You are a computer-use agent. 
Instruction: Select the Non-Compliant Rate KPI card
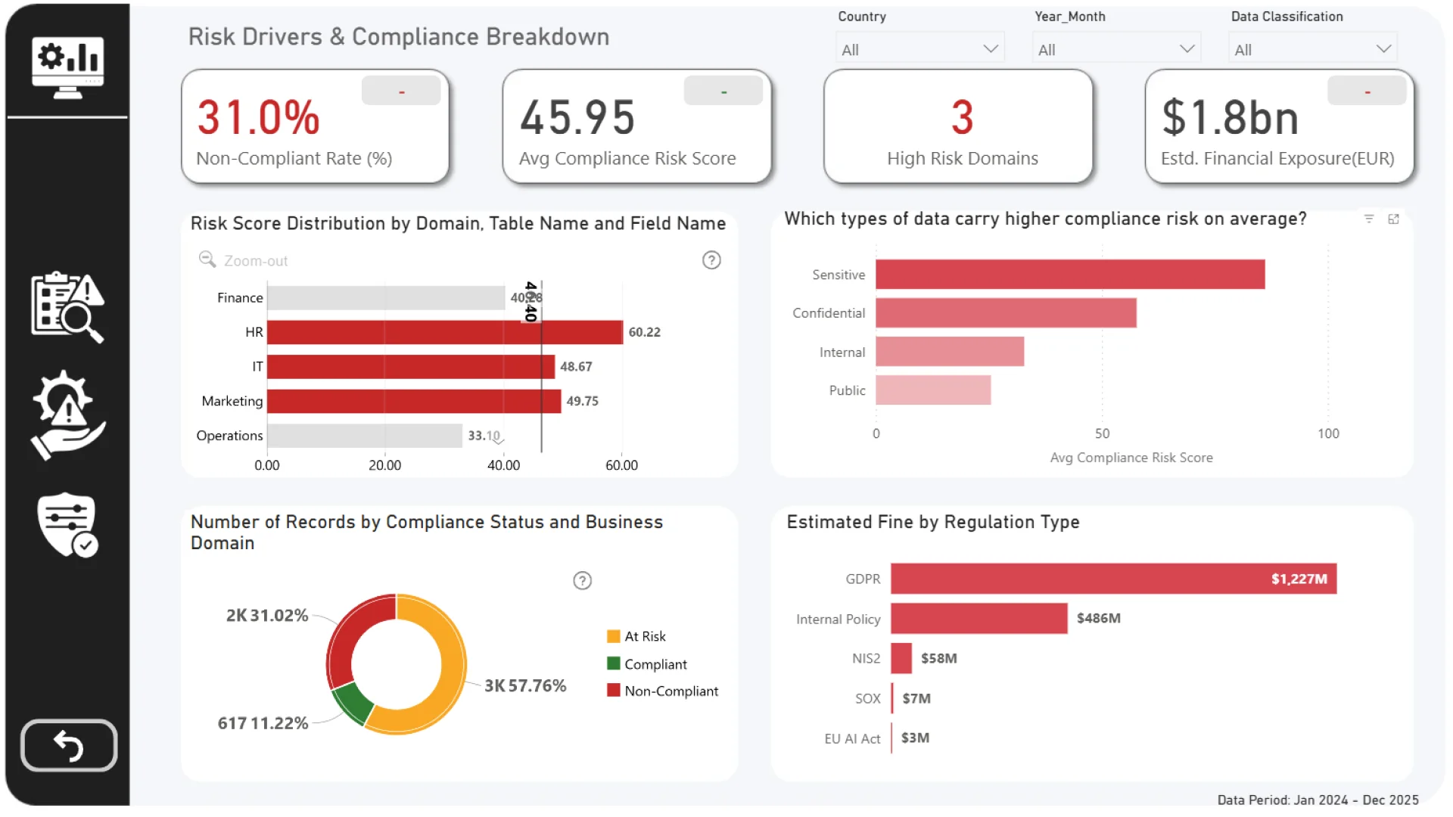[315, 127]
